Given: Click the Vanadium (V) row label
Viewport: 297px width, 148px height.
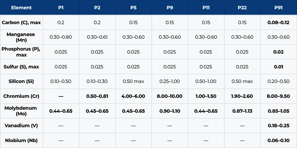Looking at the screenshot, I should (21, 126).
